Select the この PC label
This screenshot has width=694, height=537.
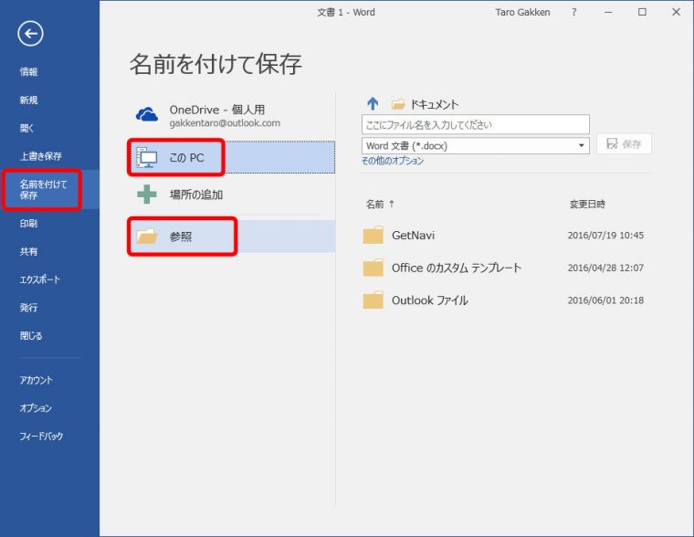click(187, 158)
